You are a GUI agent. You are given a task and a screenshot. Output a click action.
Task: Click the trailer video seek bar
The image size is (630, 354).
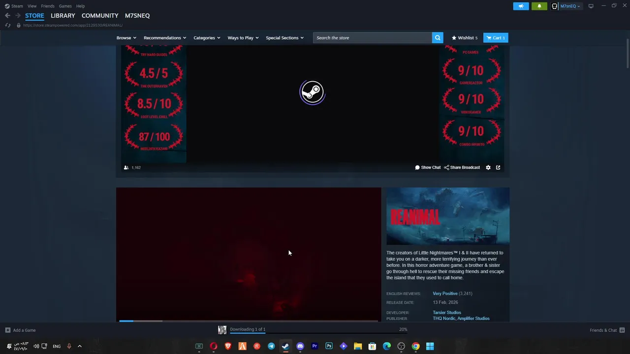pos(249,321)
